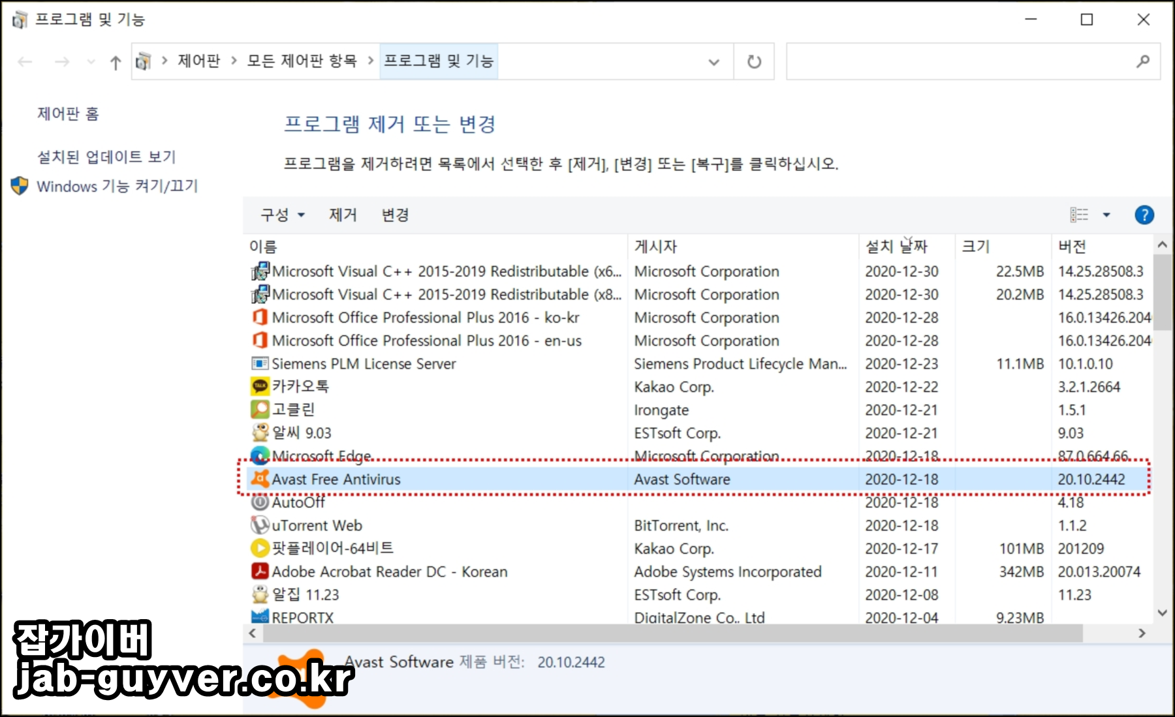Select Office Professional Plus 2016 en-us icon
This screenshot has height=717, width=1175.
260,340
